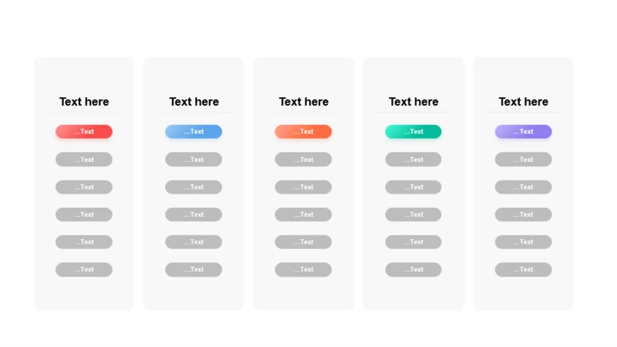Click first gray pill under the red pill
The image size is (617, 347).
[84, 160]
